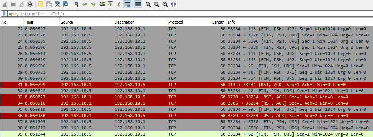Sort by the Destination column header
Image resolution: width=373 pixels, height=137 pixels.
(x=140, y=22)
